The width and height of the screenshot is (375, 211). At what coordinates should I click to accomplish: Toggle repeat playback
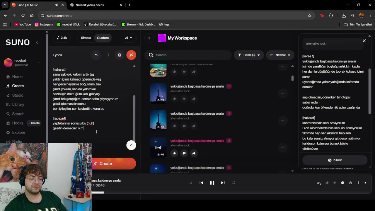click(x=233, y=183)
